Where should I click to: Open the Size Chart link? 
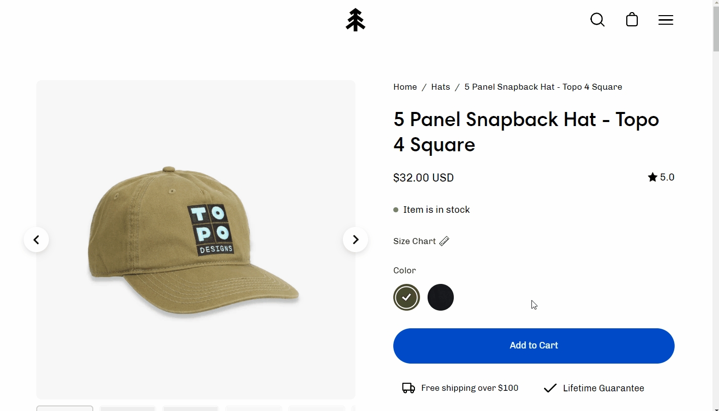click(414, 241)
